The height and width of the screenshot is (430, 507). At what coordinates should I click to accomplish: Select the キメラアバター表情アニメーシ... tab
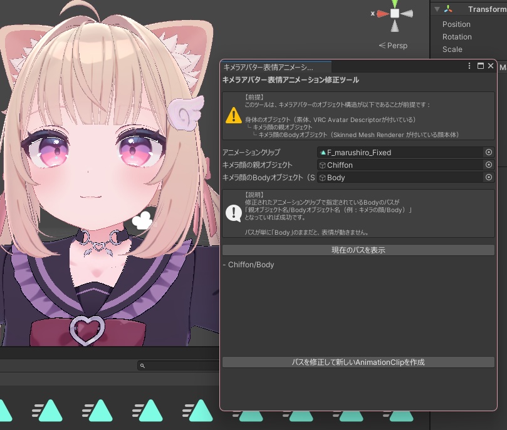click(x=276, y=67)
